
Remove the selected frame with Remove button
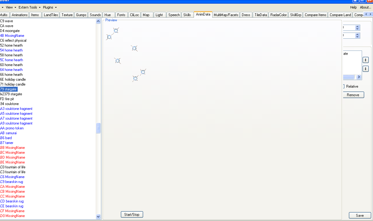(353, 95)
